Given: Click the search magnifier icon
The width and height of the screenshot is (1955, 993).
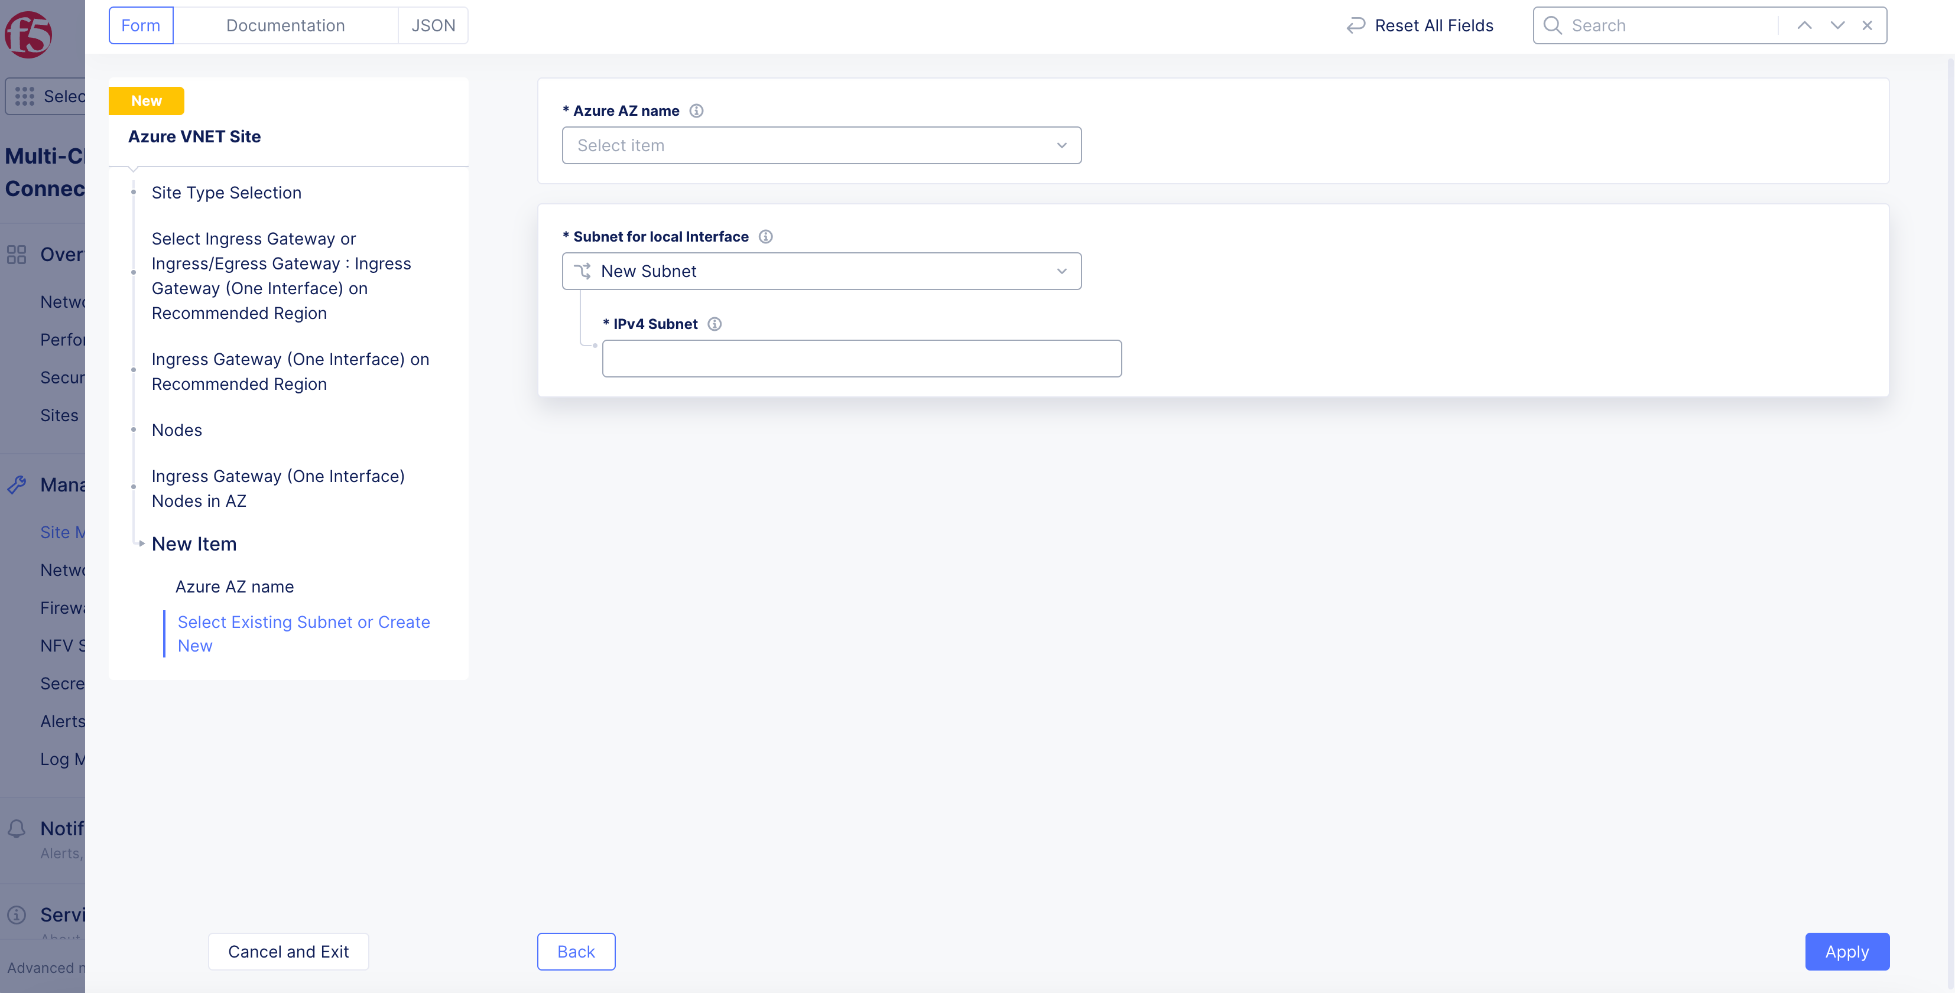Looking at the screenshot, I should [x=1552, y=25].
